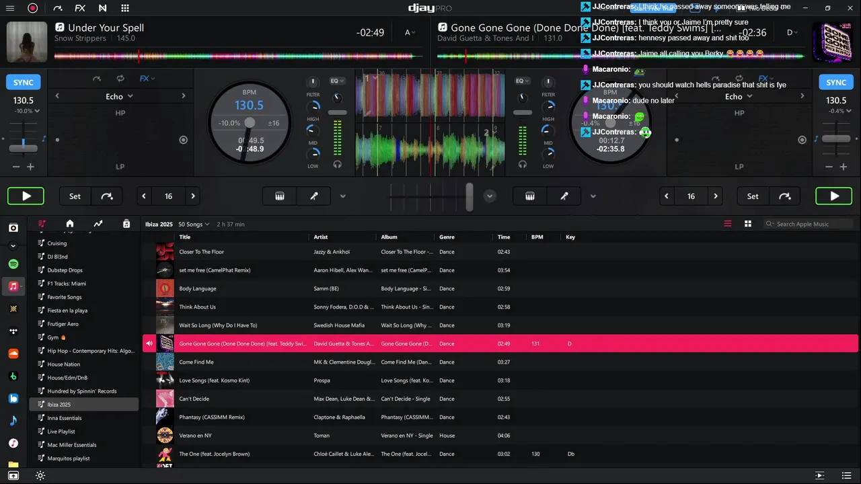The width and height of the screenshot is (861, 484).
Task: Click right deck Set cue button
Action: click(x=753, y=196)
